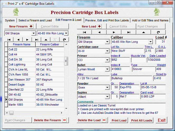
Task: Switch to Select a Firearm and Load tab
Action: [x=35, y=20]
